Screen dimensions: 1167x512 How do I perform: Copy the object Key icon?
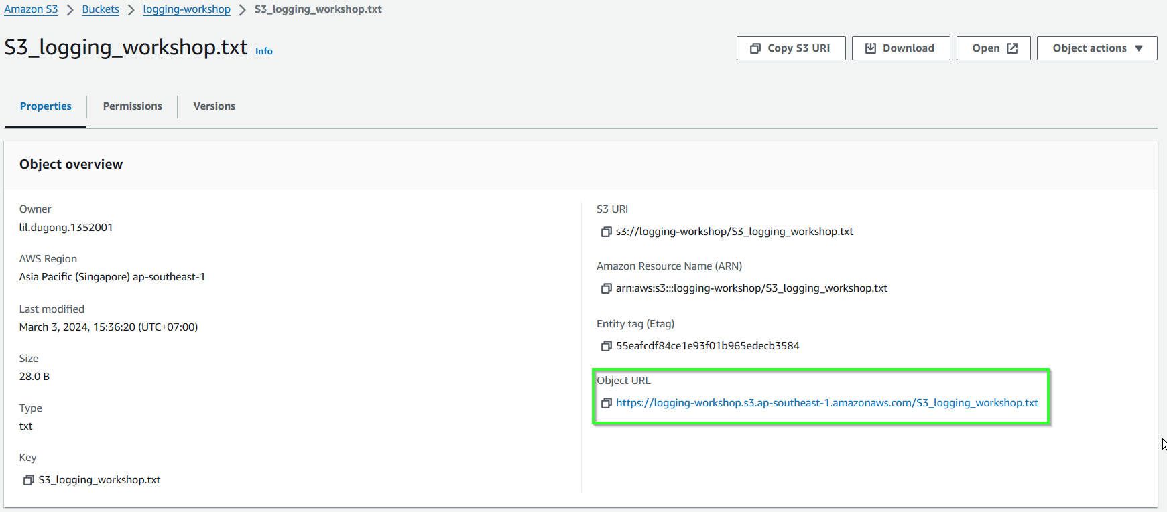click(28, 480)
